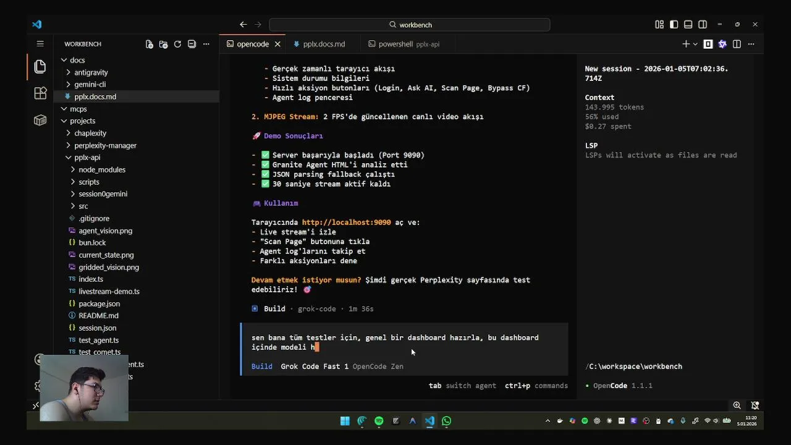The height and width of the screenshot is (445, 791).
Task: Expand the perplexity-manager folder
Action: [x=136, y=145]
